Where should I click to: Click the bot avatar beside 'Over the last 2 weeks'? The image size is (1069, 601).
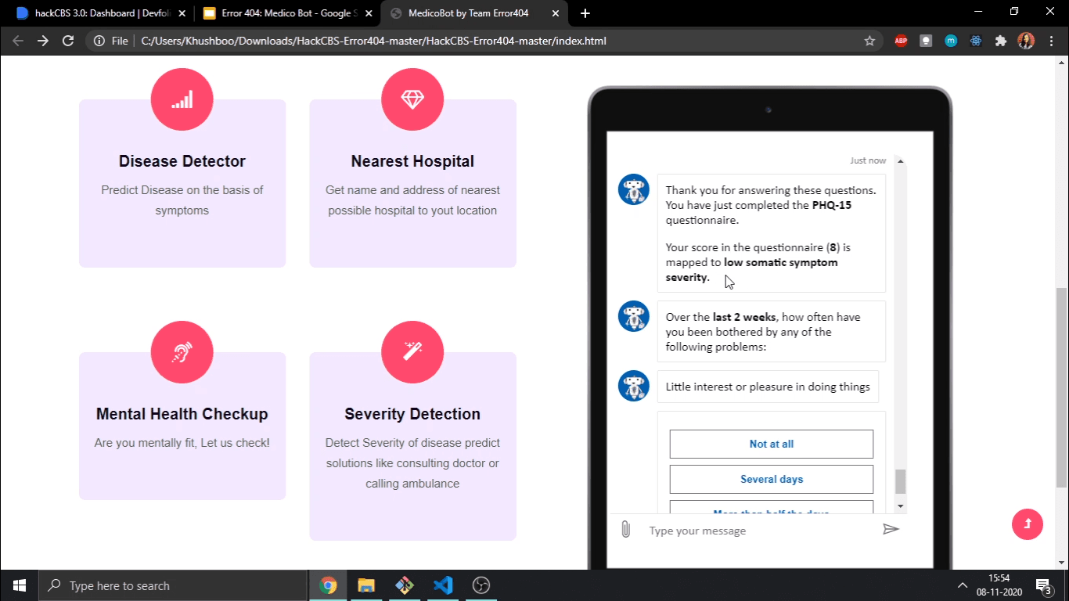pyautogui.click(x=634, y=316)
